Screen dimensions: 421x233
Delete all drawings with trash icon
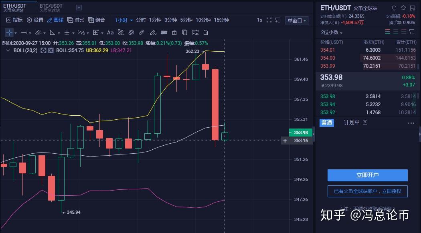coord(206,33)
